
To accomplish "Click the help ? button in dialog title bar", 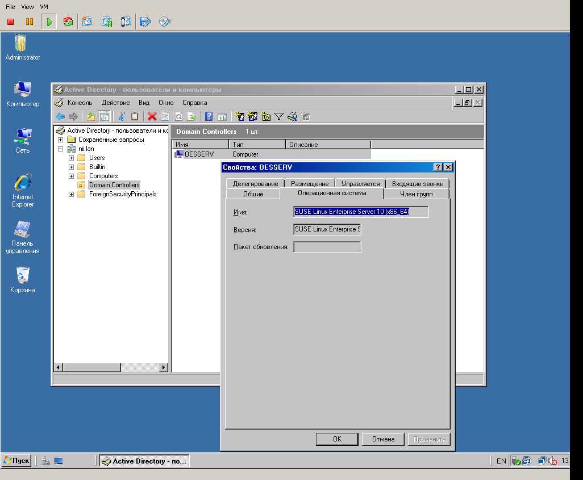I will (x=438, y=167).
